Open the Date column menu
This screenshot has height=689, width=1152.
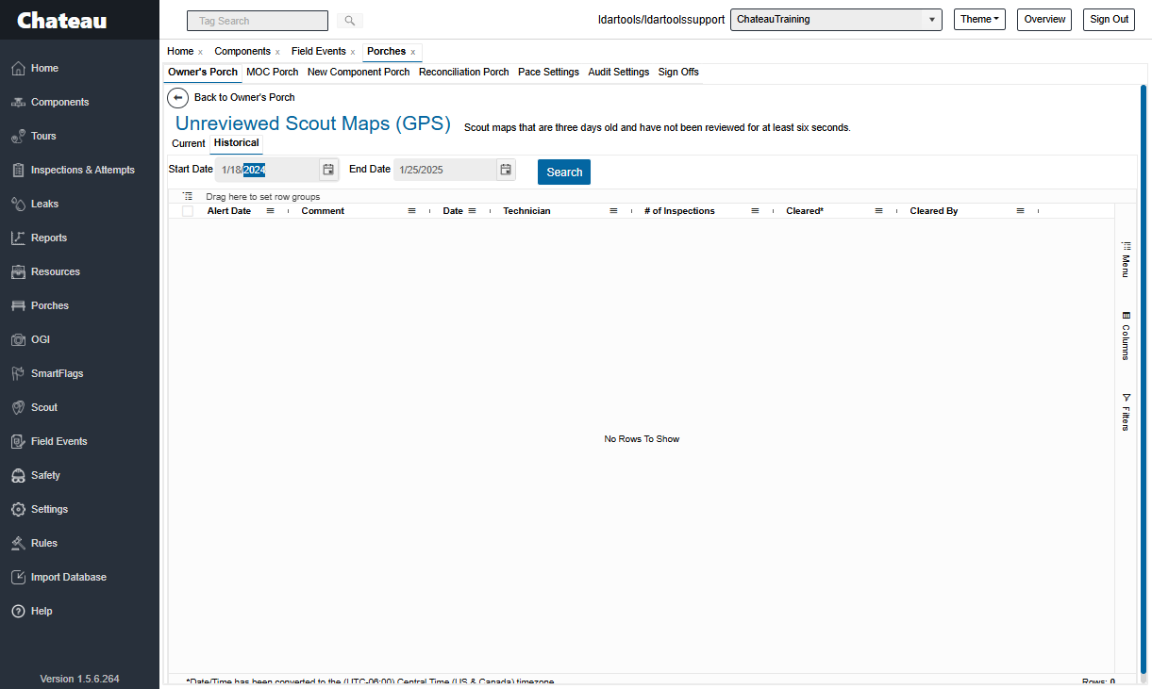point(472,211)
